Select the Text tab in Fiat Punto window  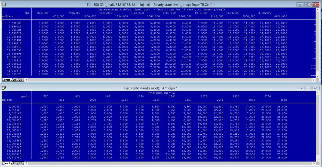tap(7, 163)
